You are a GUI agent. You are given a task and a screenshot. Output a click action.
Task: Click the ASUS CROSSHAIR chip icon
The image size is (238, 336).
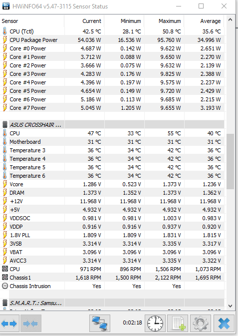[4, 124]
